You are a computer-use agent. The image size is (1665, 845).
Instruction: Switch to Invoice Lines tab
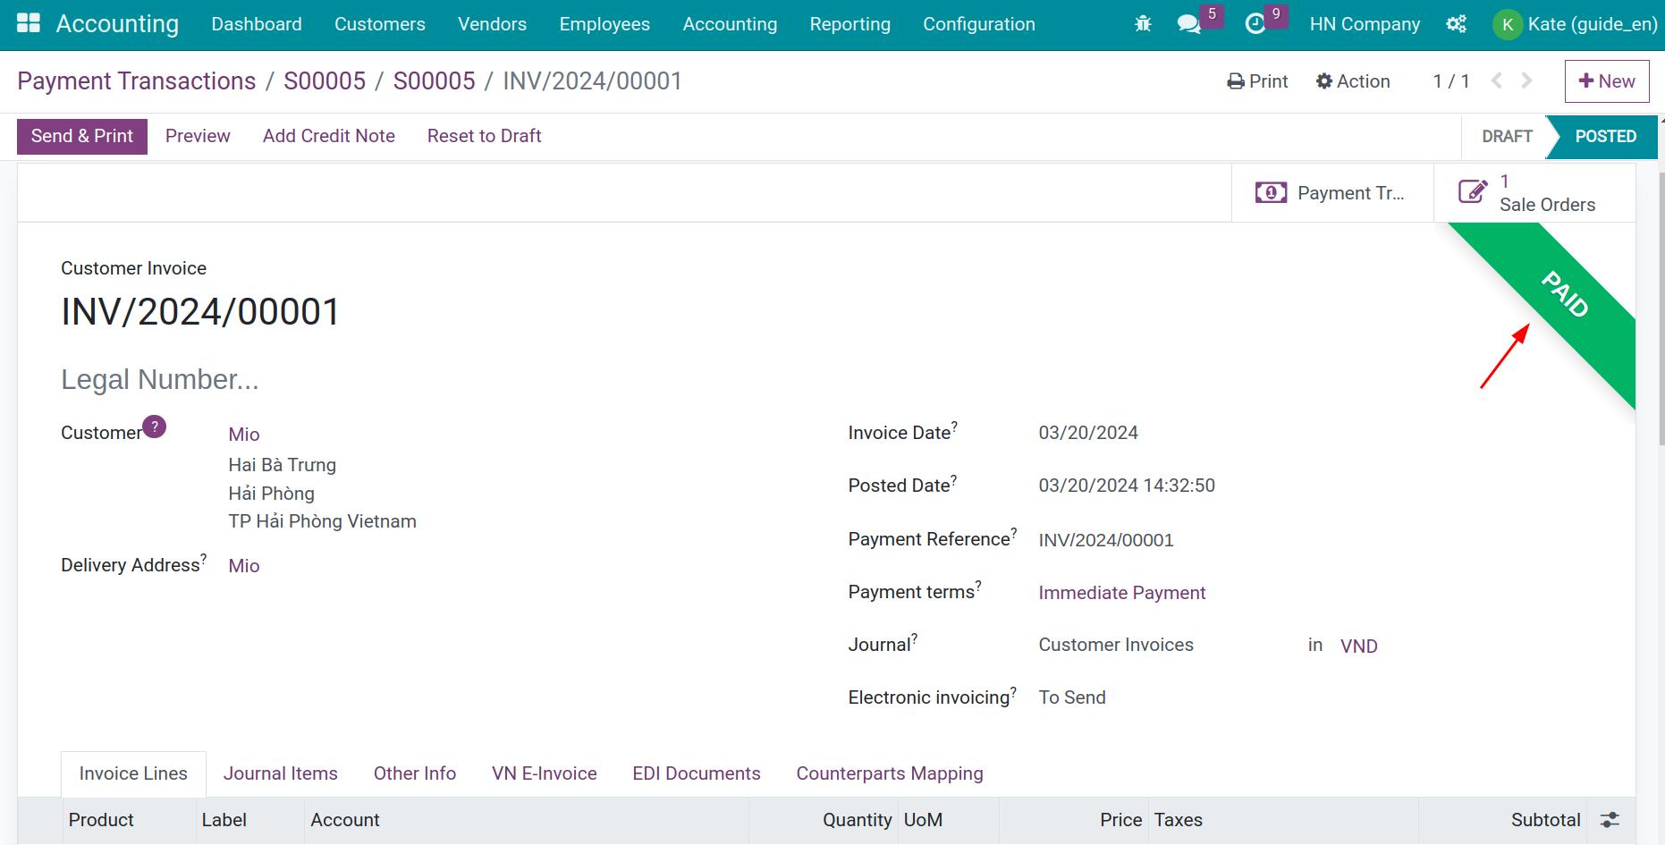133,773
